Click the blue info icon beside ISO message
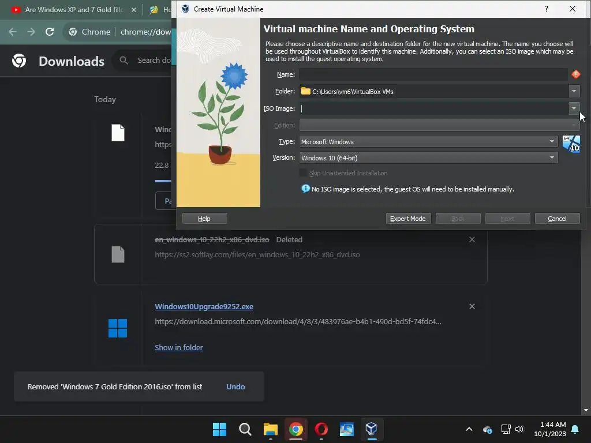The width and height of the screenshot is (591, 443). pyautogui.click(x=305, y=189)
